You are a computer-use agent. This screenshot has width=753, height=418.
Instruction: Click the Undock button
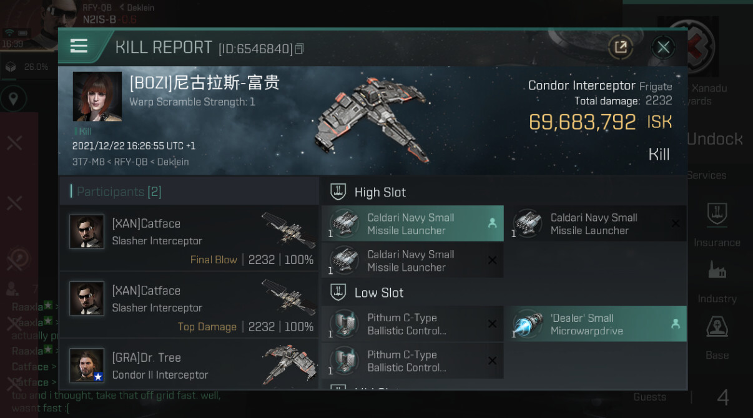[715, 139]
